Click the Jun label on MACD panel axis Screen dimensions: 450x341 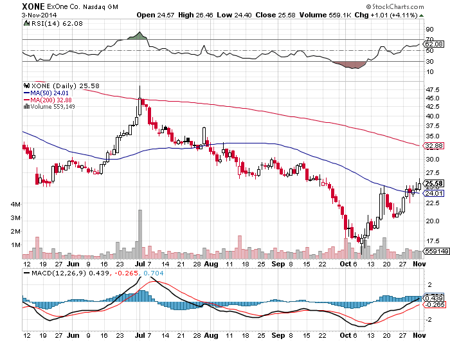pos(73,335)
